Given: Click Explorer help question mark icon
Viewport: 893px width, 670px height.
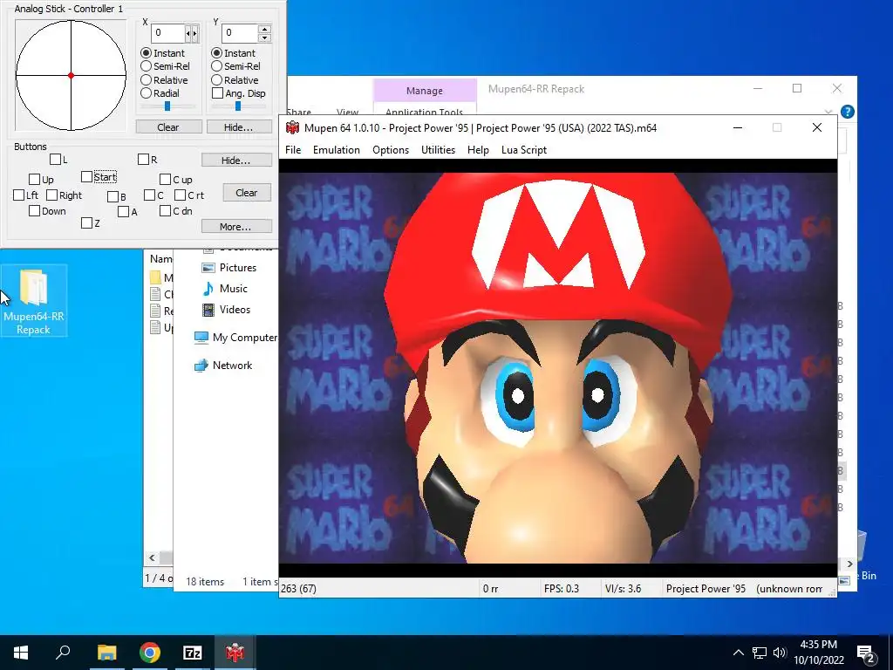Looking at the screenshot, I should [847, 112].
